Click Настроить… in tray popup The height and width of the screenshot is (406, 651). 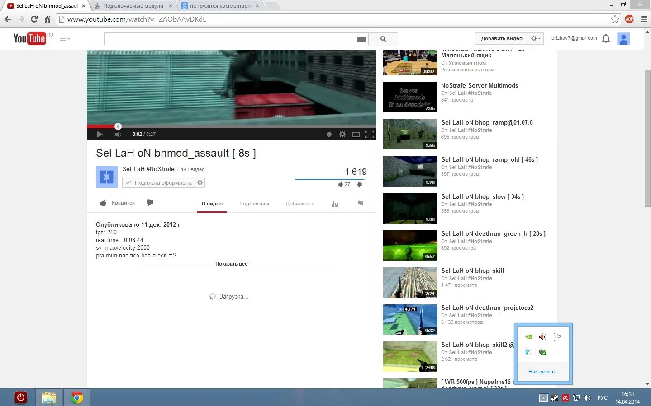pos(543,372)
